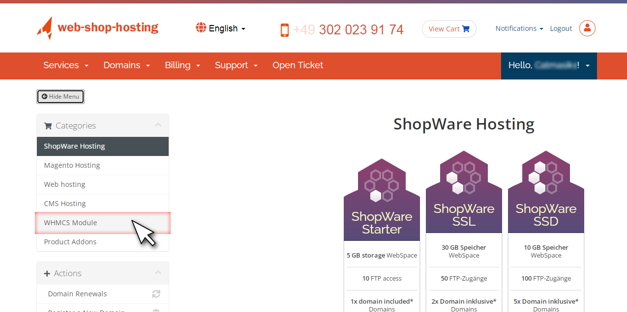Viewport: 627px width, 312px height.
Task: Select Product Addons category
Action: click(103, 242)
